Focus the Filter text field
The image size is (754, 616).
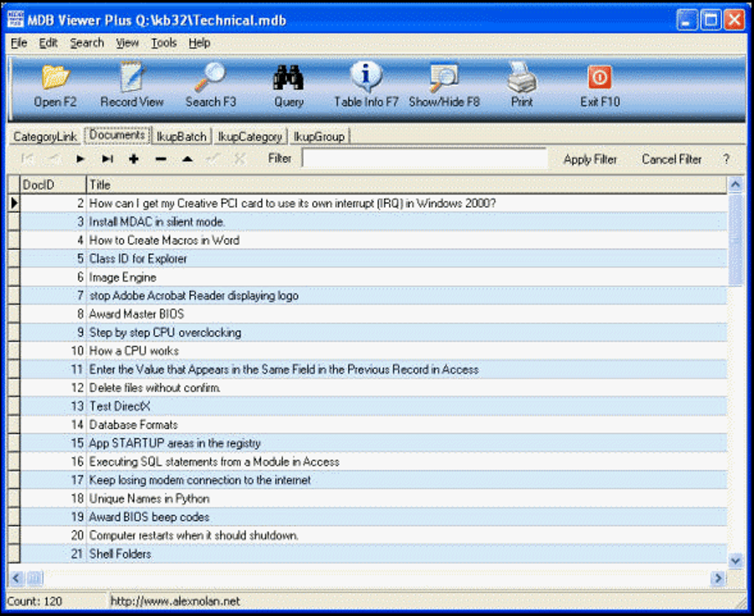[424, 158]
